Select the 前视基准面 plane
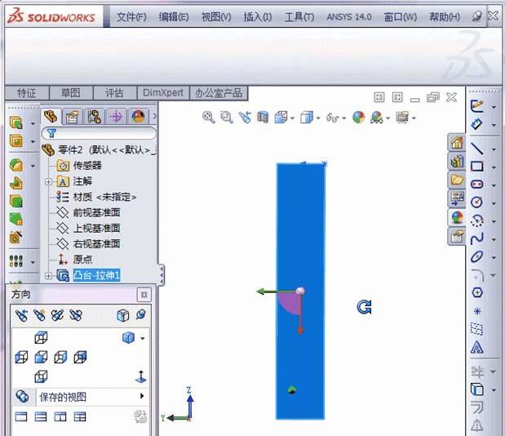Image resolution: width=505 pixels, height=436 pixels. 89,212
